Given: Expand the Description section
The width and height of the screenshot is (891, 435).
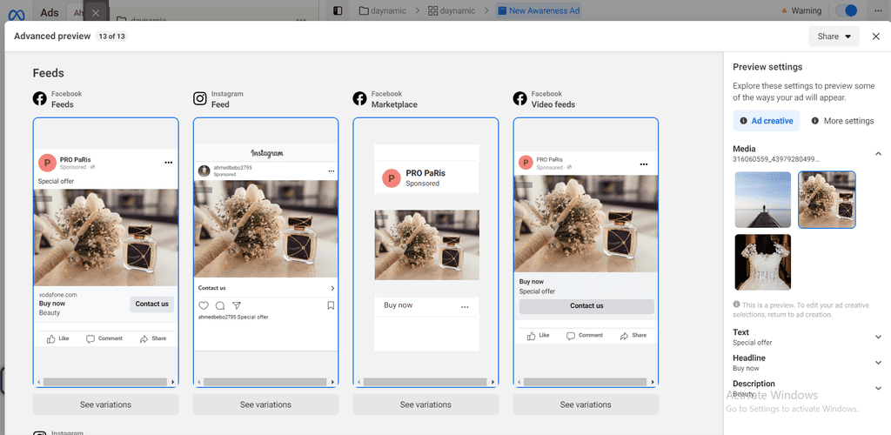Looking at the screenshot, I should tap(878, 388).
